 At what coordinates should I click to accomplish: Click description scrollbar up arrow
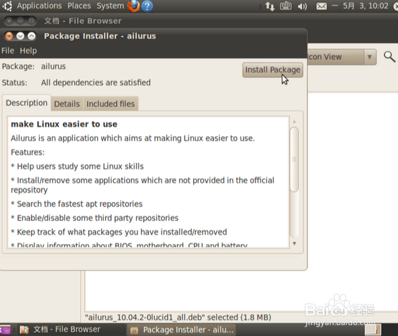[x=294, y=122]
